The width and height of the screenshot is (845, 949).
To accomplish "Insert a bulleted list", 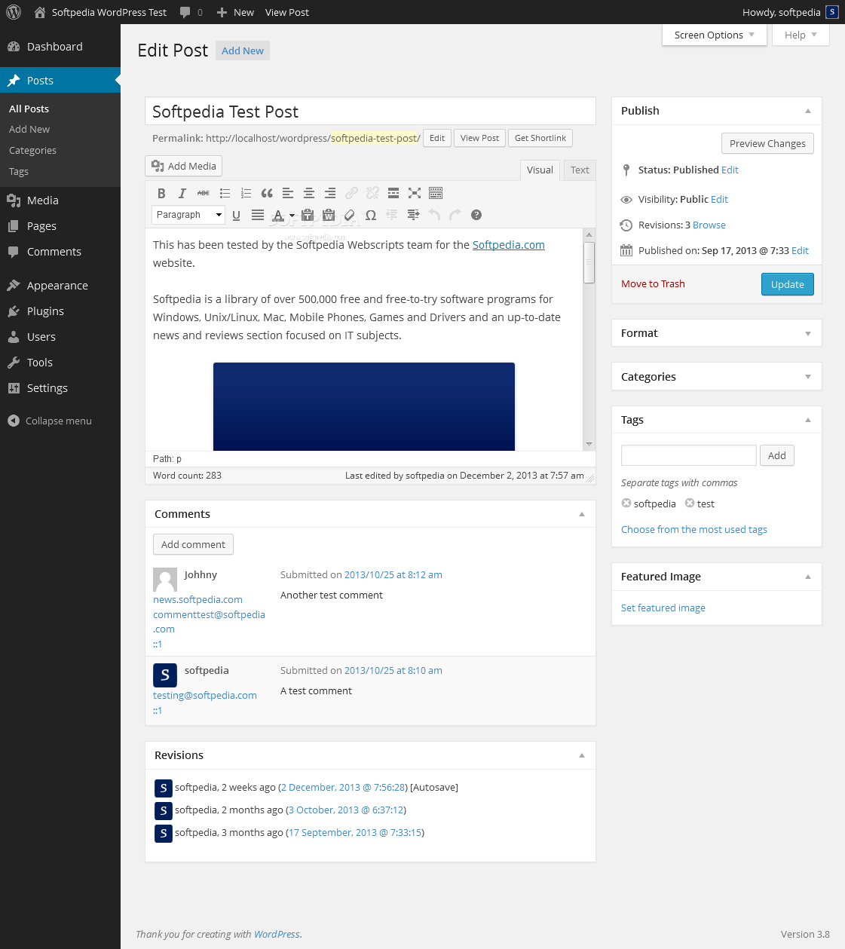I will [225, 194].
